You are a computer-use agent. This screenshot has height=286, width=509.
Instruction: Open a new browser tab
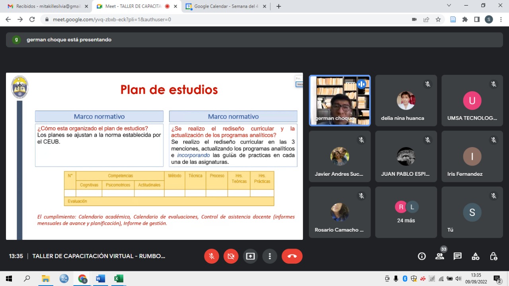(278, 6)
